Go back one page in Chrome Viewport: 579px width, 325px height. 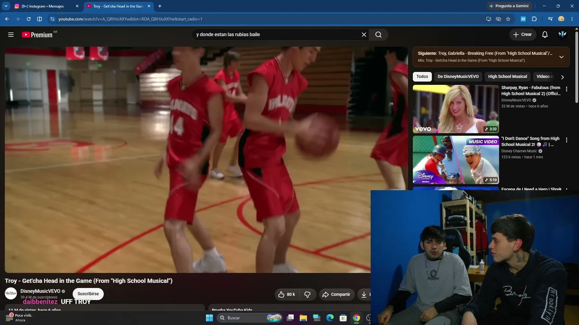[x=7, y=19]
